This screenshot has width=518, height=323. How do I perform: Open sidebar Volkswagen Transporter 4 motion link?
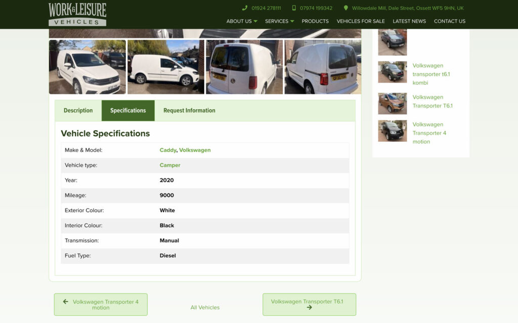429,133
